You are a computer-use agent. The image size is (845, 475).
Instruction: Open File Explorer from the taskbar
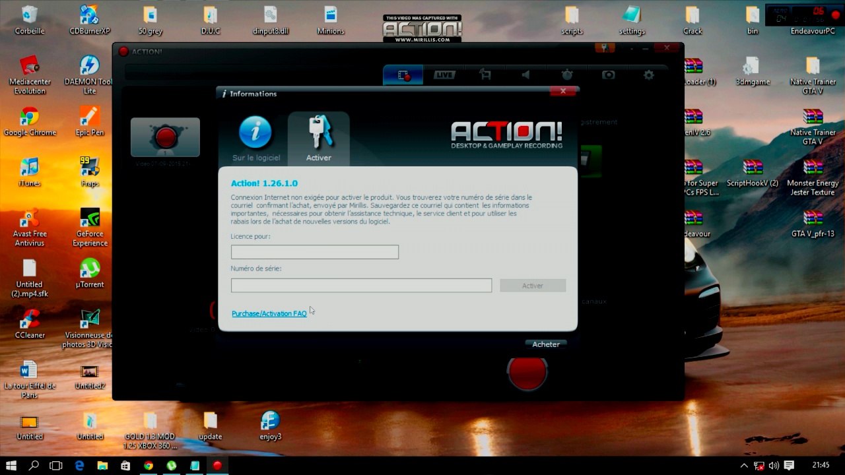[102, 465]
